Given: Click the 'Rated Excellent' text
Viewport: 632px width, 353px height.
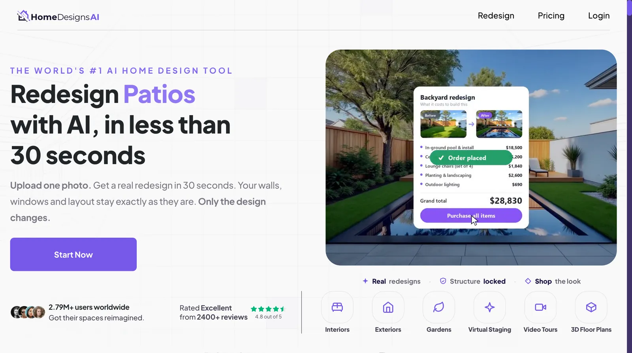Looking at the screenshot, I should point(206,308).
